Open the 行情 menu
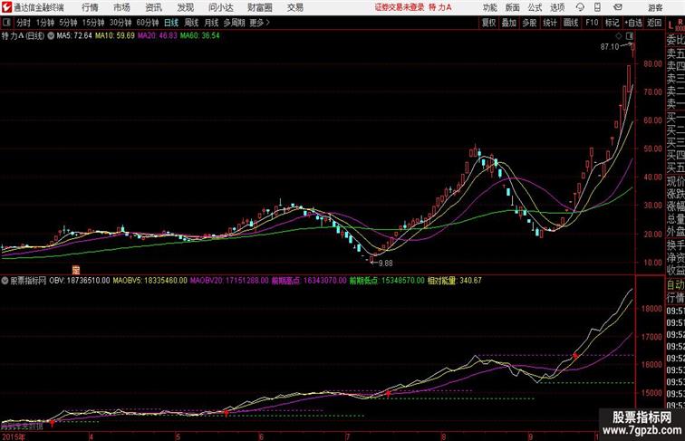Viewport: 685px width, 441px height. (x=90, y=7)
